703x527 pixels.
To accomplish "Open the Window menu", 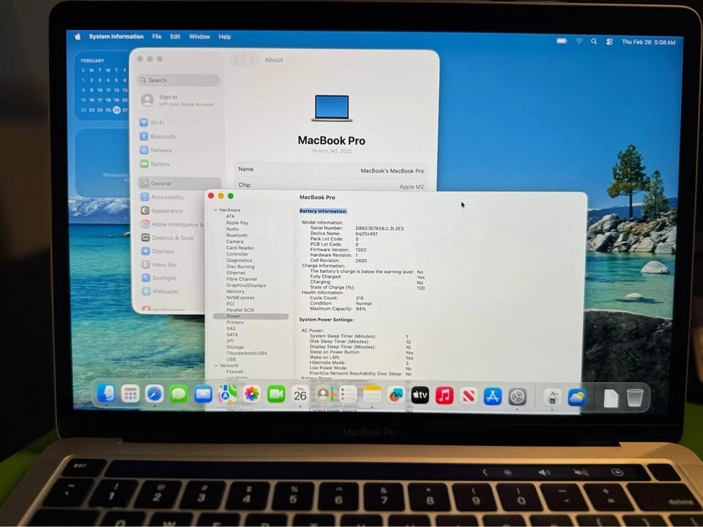I will 199,37.
